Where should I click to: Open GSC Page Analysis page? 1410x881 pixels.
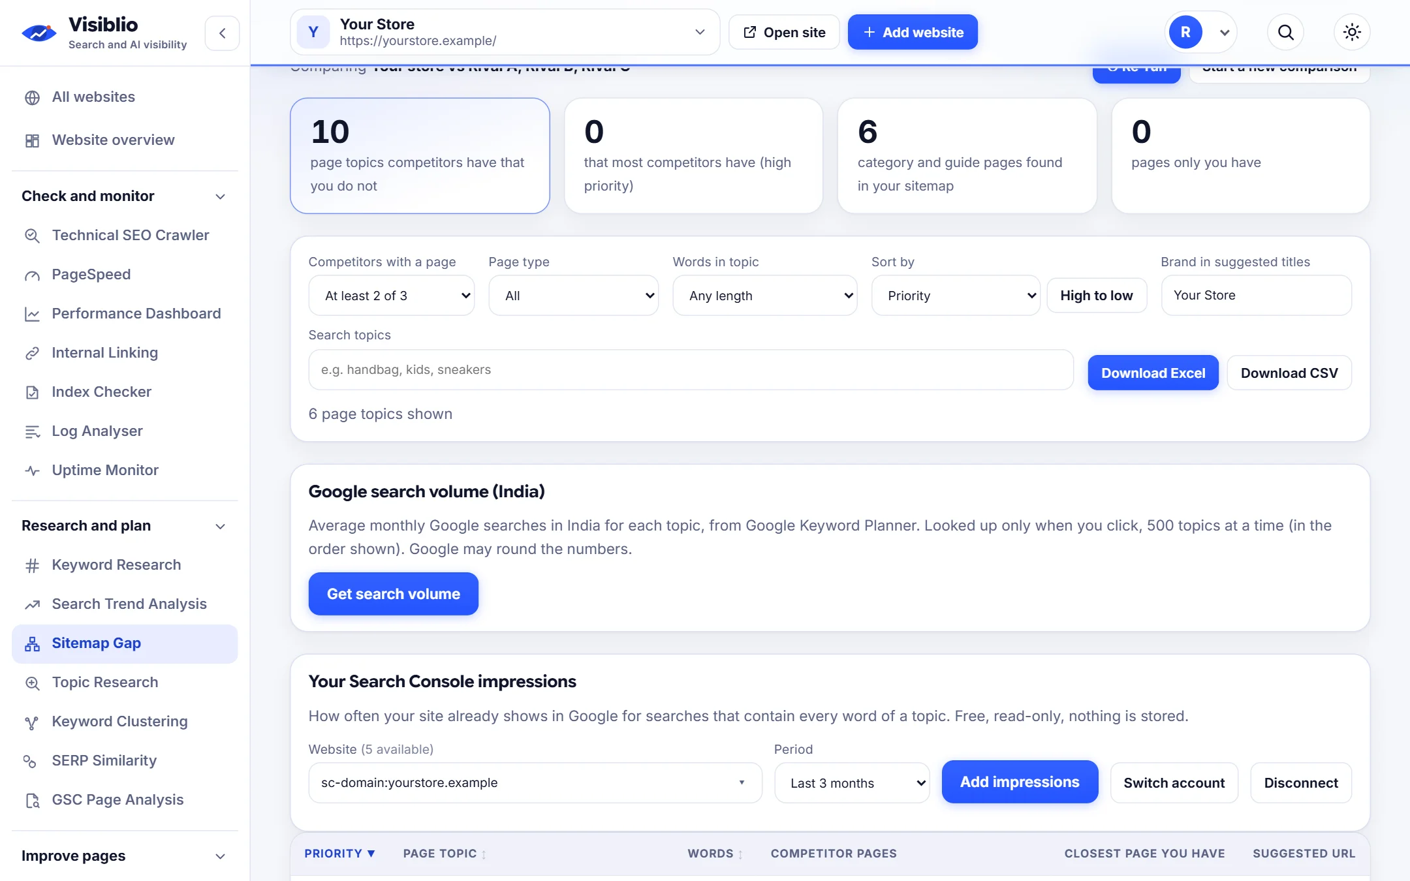(125, 800)
